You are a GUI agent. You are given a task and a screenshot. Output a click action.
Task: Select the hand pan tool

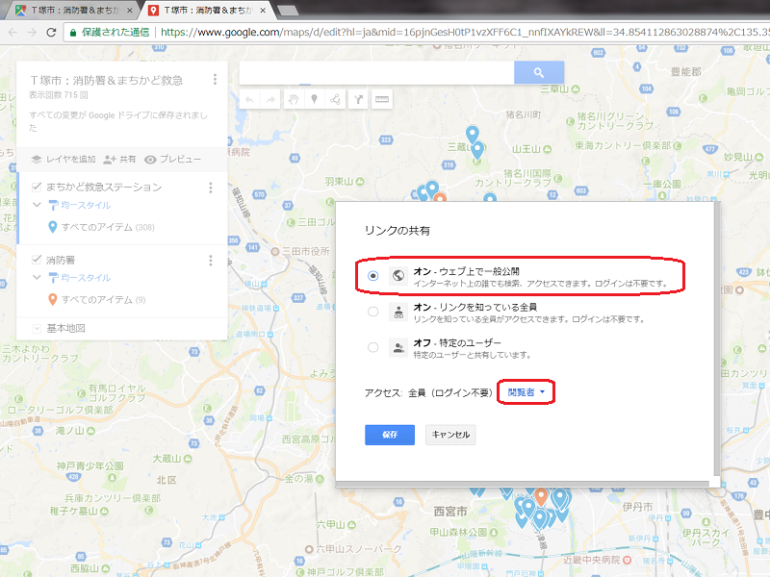[294, 100]
